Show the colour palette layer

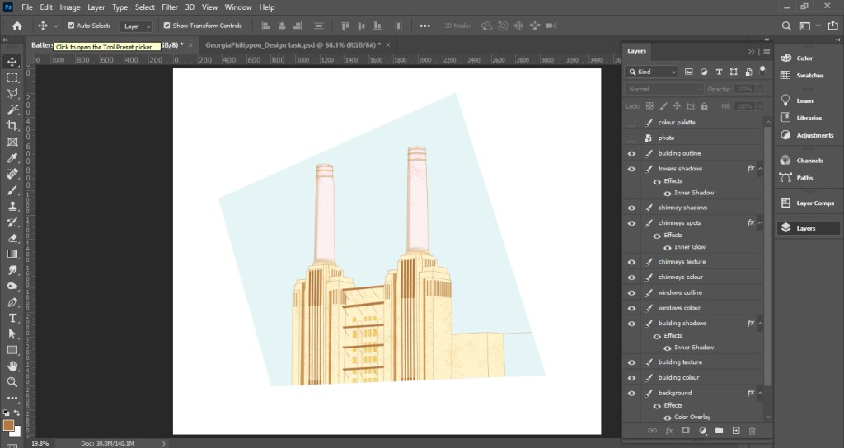click(x=631, y=123)
